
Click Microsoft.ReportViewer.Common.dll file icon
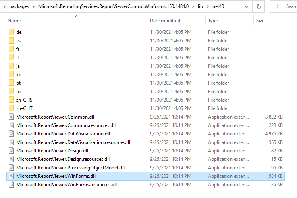[11, 117]
